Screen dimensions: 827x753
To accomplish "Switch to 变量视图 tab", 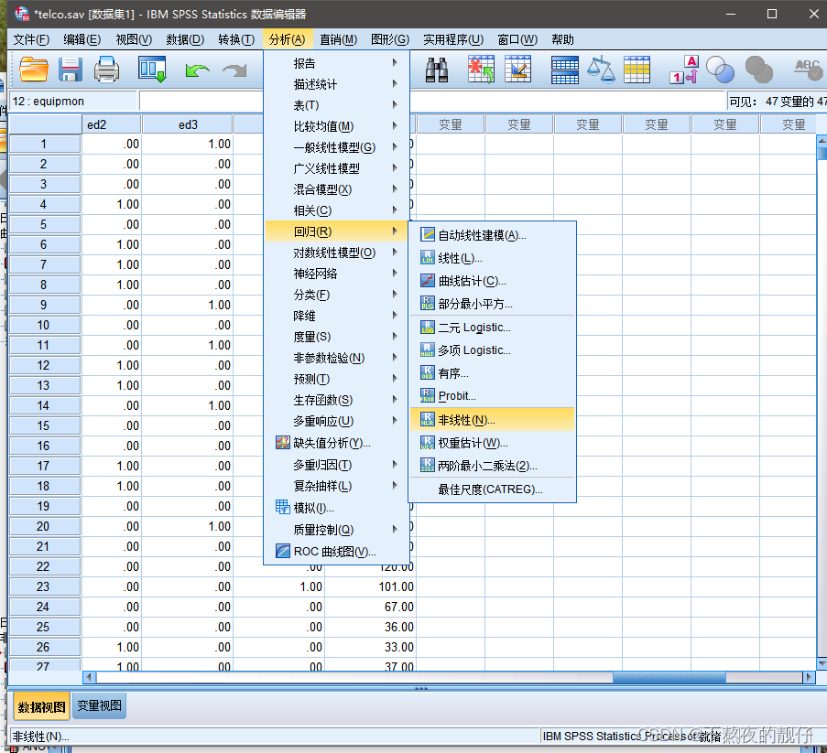I will click(99, 705).
